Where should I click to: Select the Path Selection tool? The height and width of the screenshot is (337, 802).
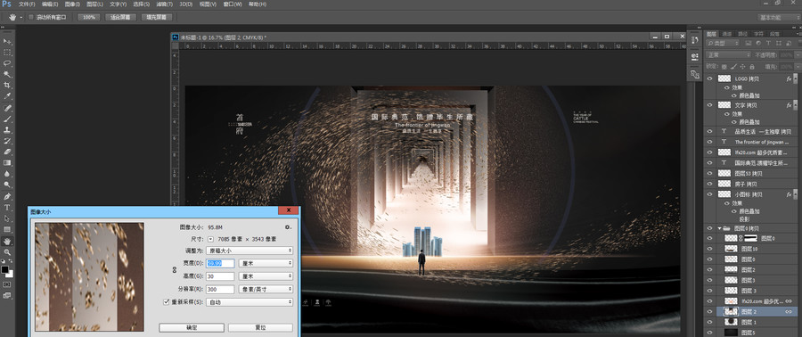point(7,218)
